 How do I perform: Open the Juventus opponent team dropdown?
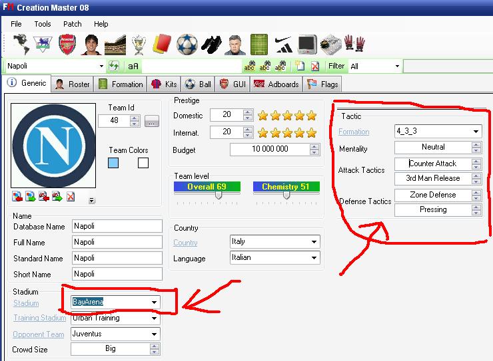tap(154, 334)
